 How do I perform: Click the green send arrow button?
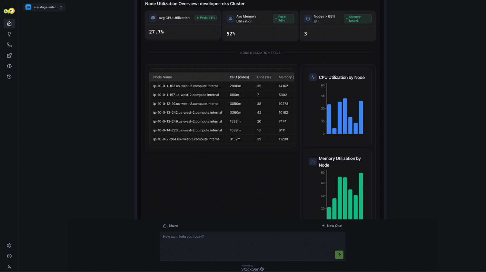click(339, 255)
